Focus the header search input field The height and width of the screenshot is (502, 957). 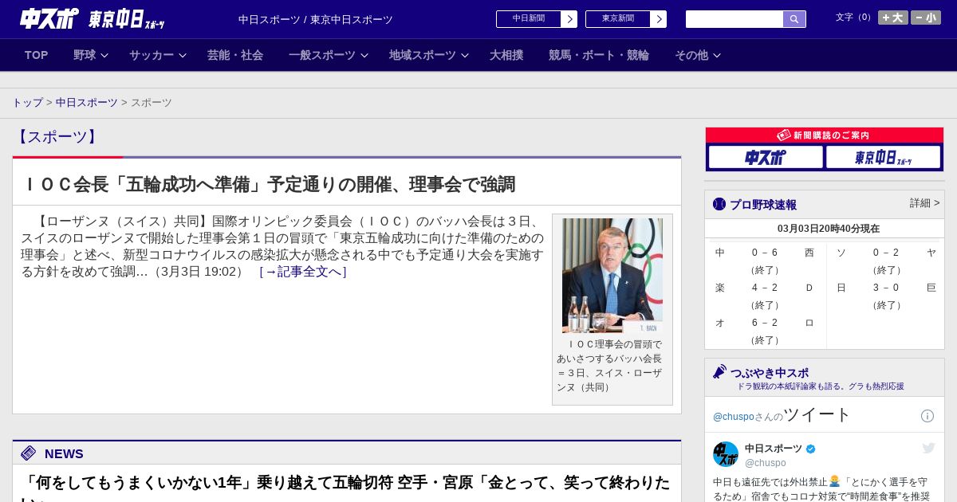[x=734, y=19]
